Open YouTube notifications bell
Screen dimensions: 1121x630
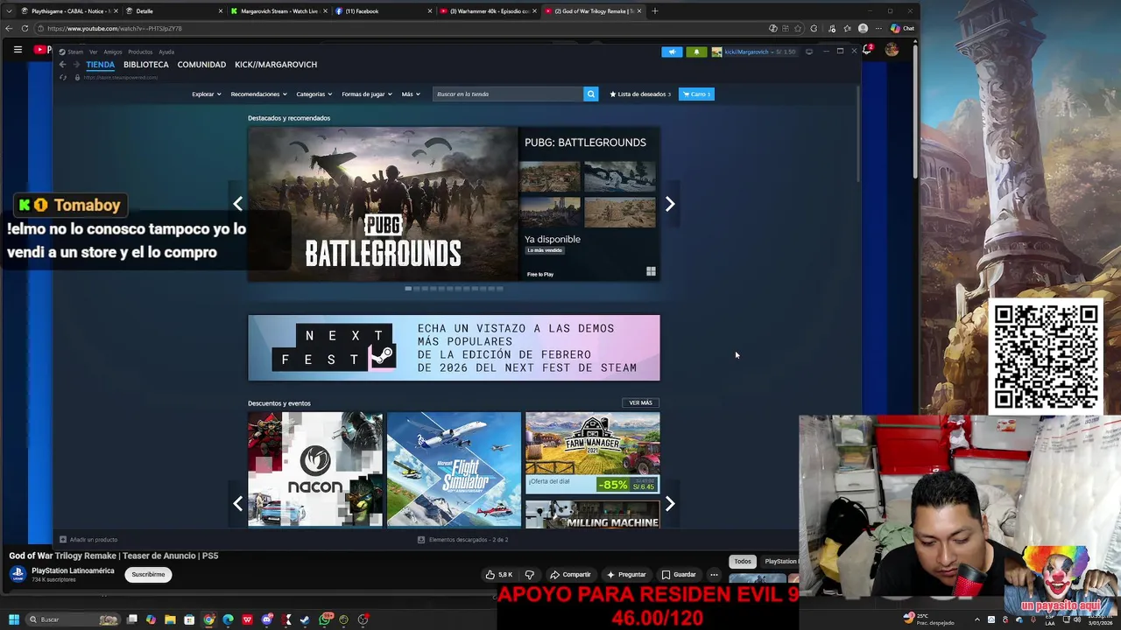click(x=867, y=50)
